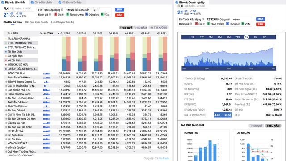The image size is (286, 161).
Task: Set the price chart range to 1M
Action: 210,37
